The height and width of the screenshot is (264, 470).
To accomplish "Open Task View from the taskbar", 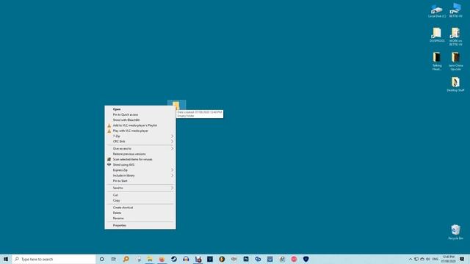I will tap(114, 259).
